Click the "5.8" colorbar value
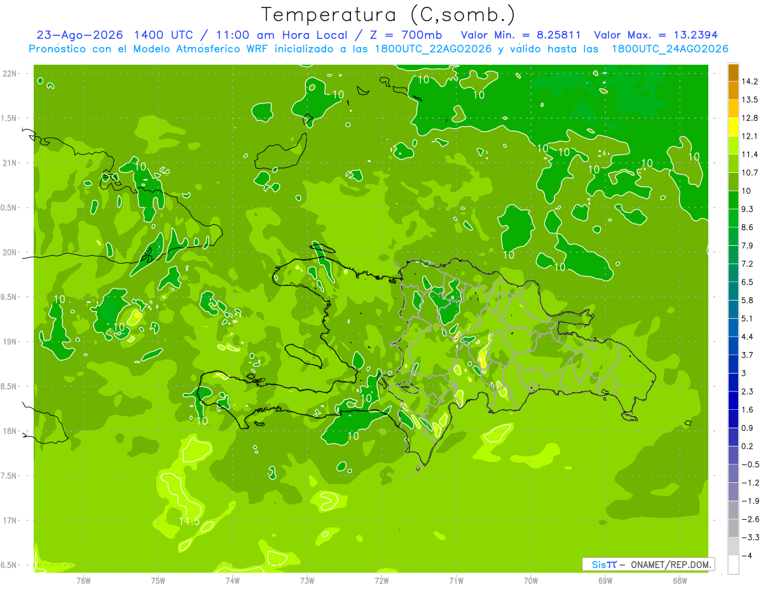Image resolution: width=763 pixels, height=589 pixels. pos(748,301)
